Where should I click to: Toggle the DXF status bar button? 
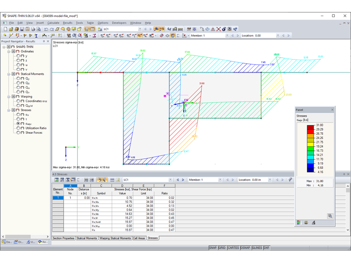coord(266,248)
